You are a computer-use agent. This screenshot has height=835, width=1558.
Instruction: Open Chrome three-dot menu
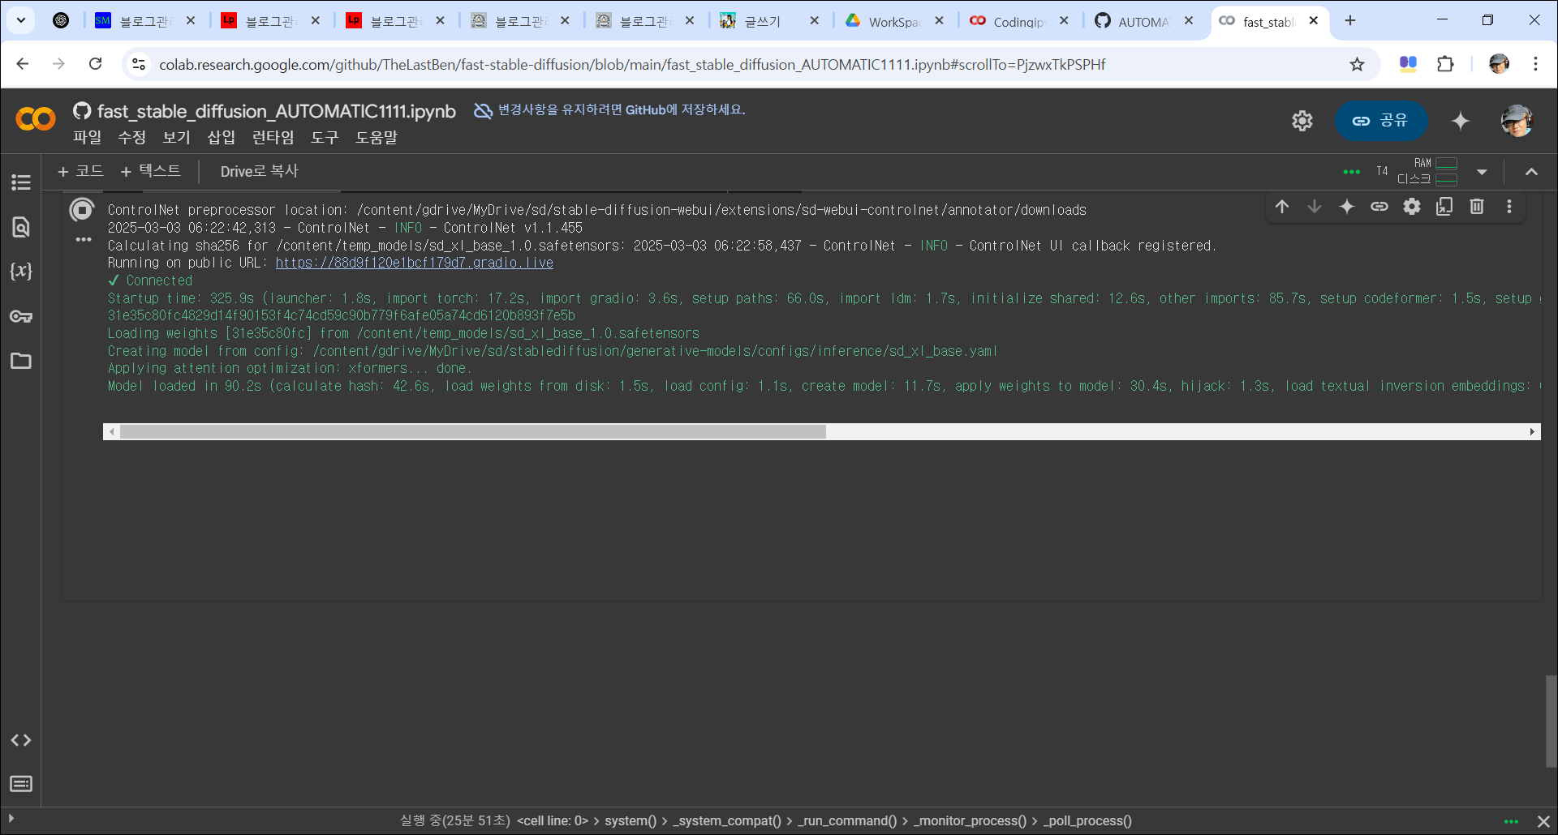pyautogui.click(x=1535, y=64)
